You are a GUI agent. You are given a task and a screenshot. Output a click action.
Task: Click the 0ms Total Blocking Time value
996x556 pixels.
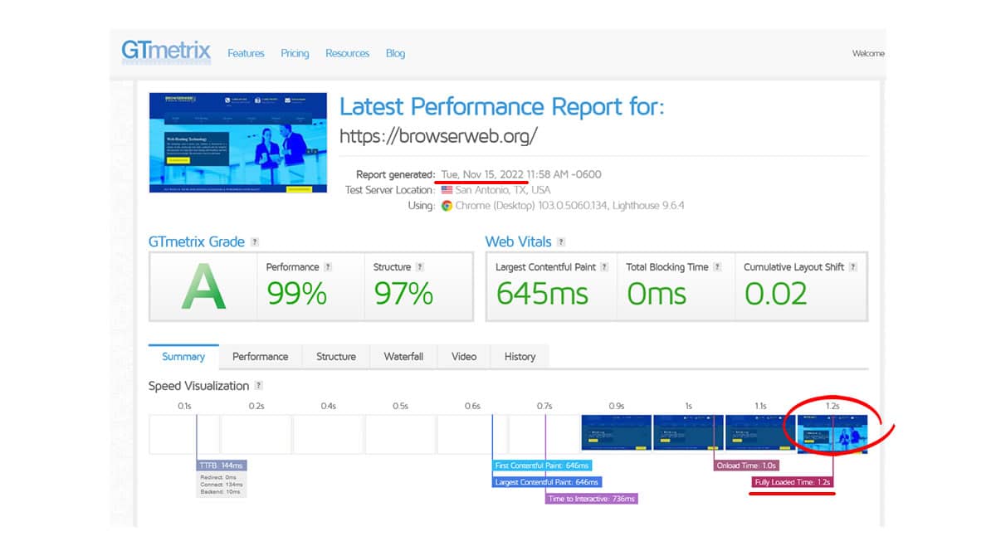pos(657,293)
